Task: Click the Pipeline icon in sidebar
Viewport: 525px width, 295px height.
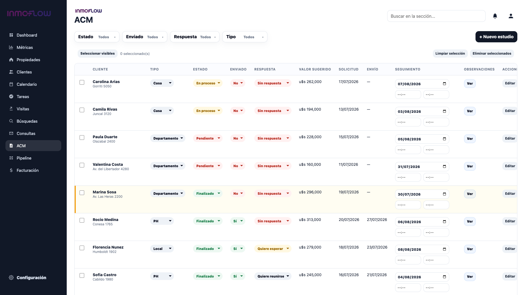Action: (11, 158)
